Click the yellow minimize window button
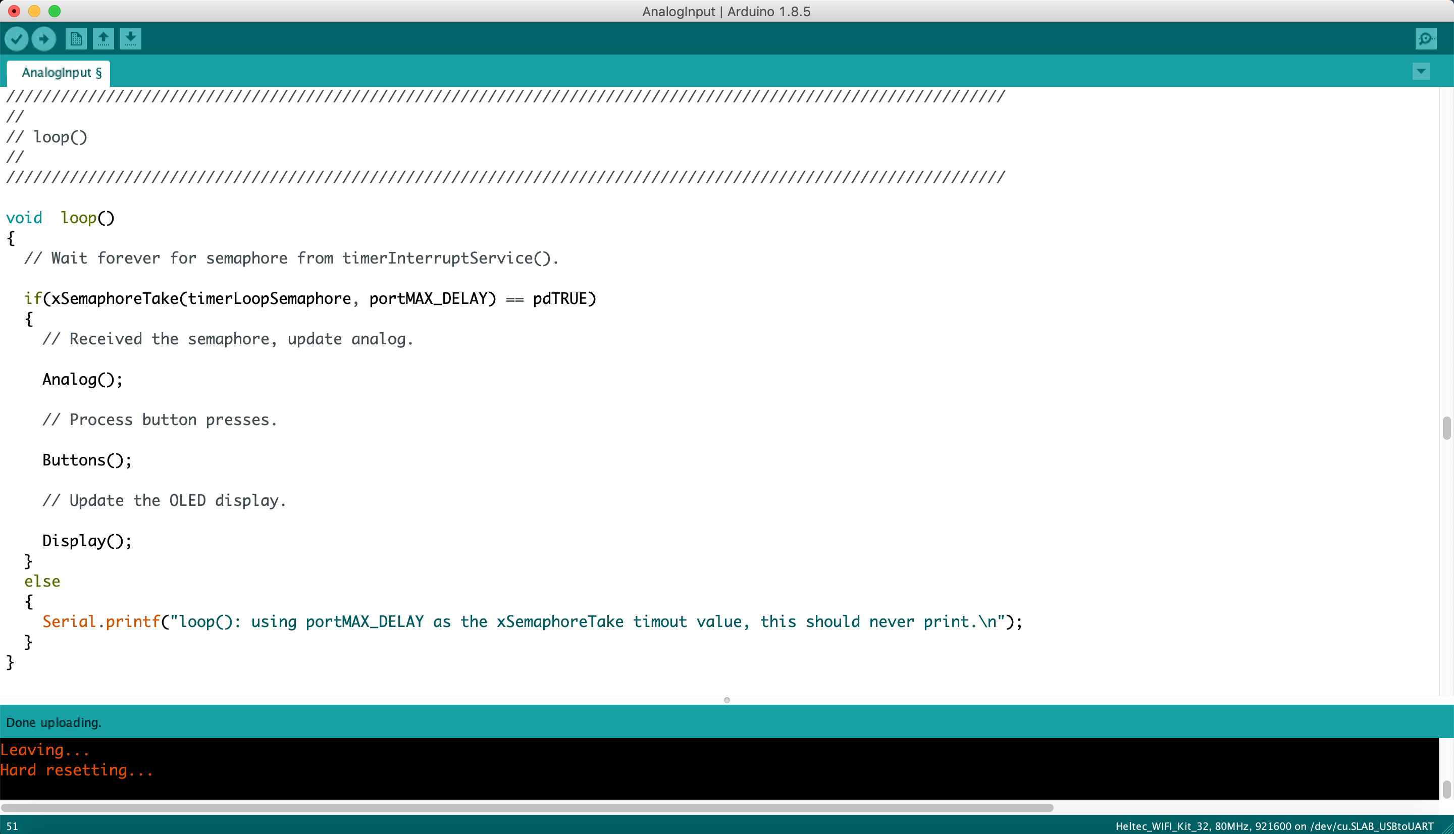The image size is (1454, 834). point(34,11)
